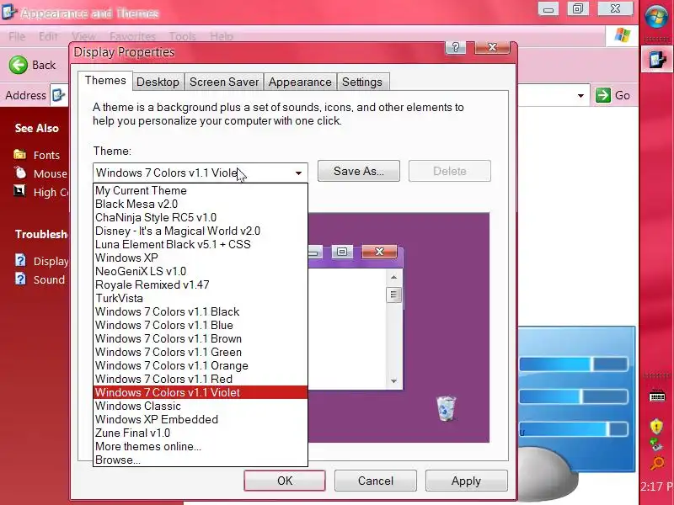Choose the Browse... entry
The height and width of the screenshot is (505, 674).
pyautogui.click(x=201, y=460)
